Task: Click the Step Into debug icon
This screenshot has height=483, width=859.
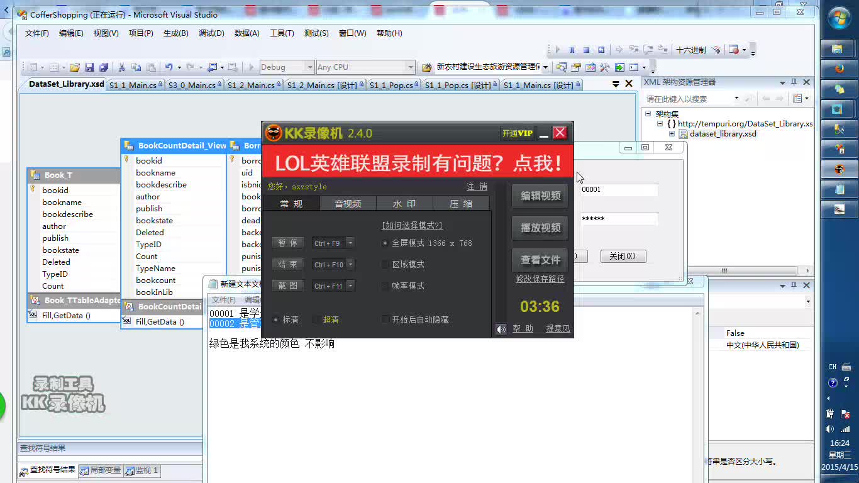Action: coord(633,50)
